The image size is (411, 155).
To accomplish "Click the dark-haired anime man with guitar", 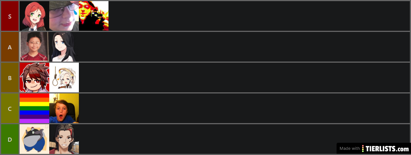I will coord(64,139).
